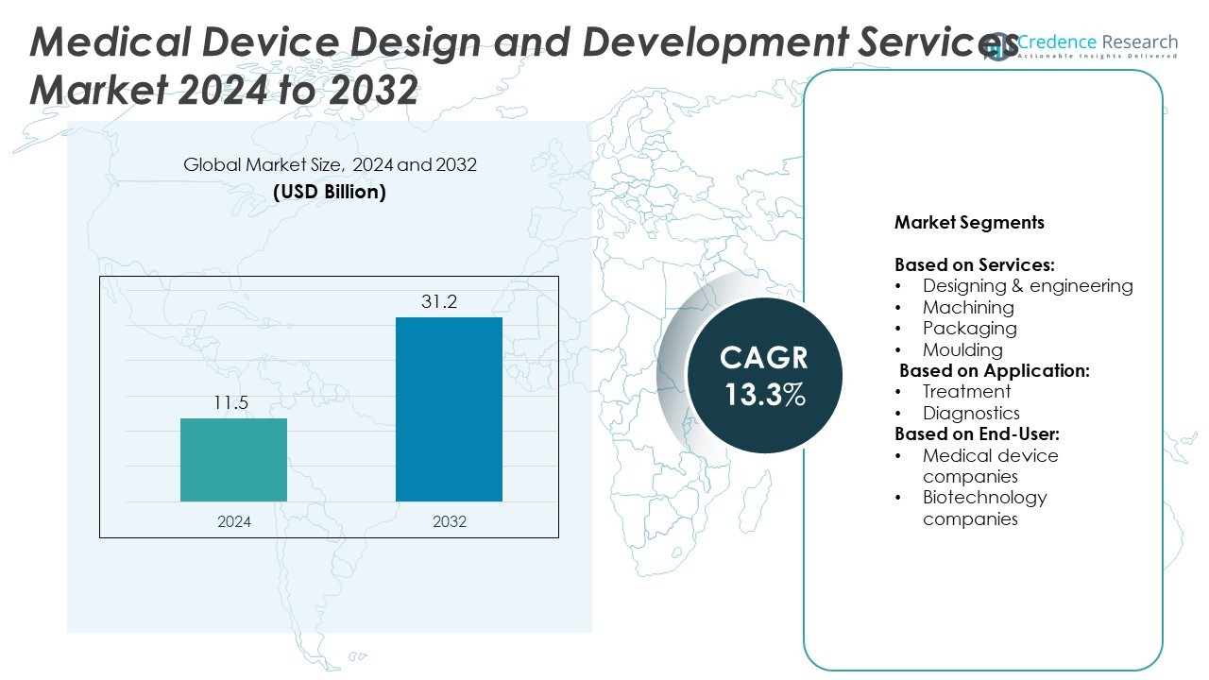The image size is (1209, 680).
Task: Click the Market Segments heading
Action: tap(969, 223)
